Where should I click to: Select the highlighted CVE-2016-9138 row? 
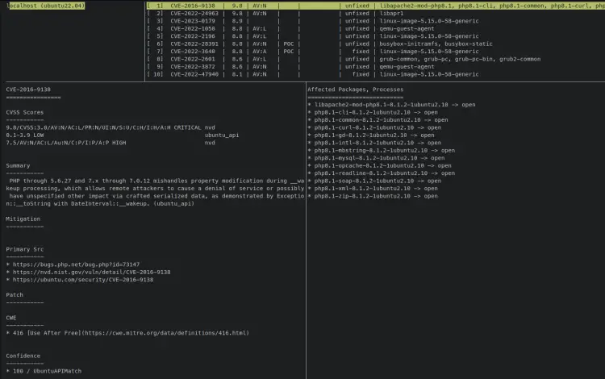(x=375, y=6)
